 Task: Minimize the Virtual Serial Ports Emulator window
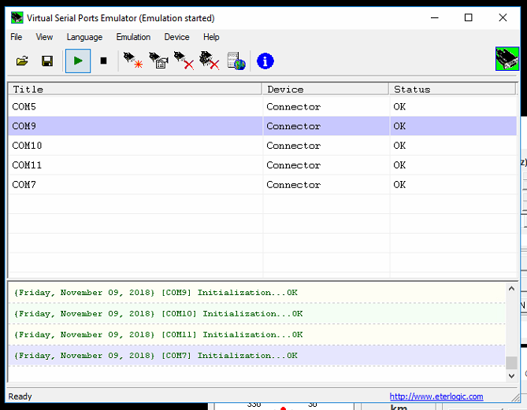(x=435, y=17)
